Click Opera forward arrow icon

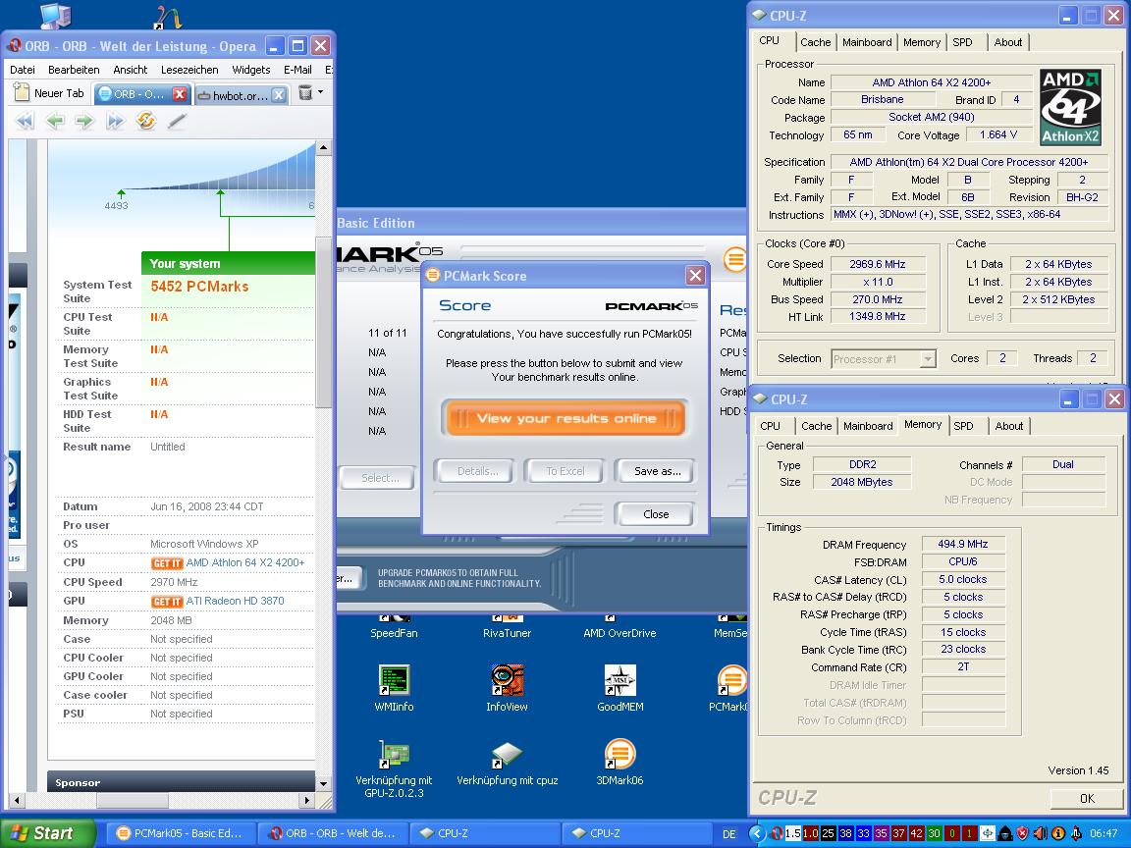[84, 121]
